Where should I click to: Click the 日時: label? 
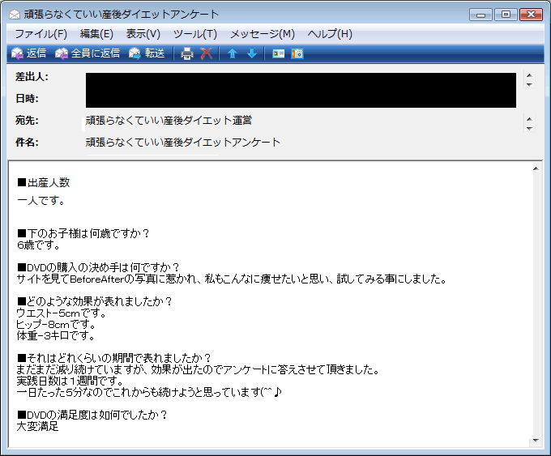[27, 98]
